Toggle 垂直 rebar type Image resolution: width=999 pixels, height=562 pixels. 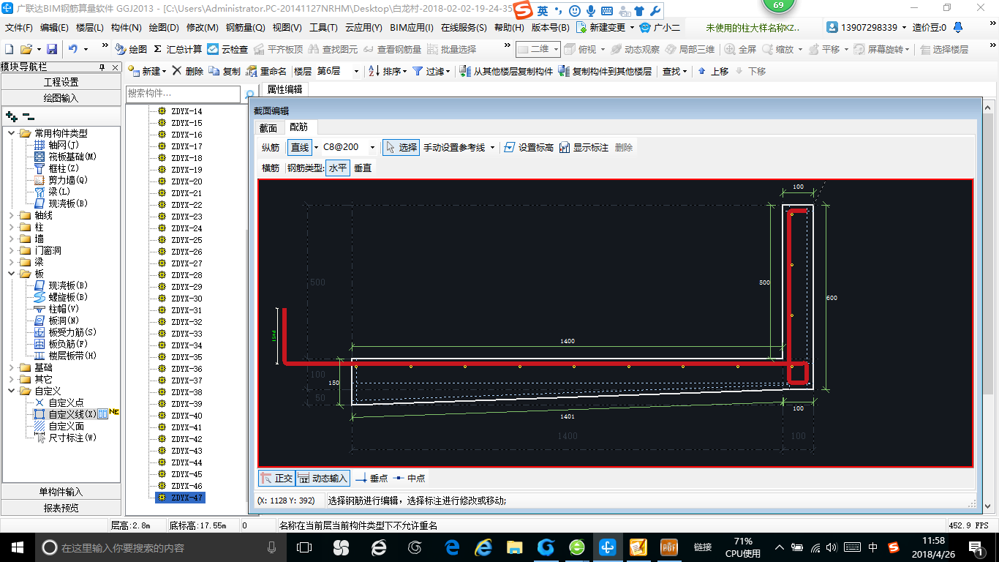click(363, 168)
